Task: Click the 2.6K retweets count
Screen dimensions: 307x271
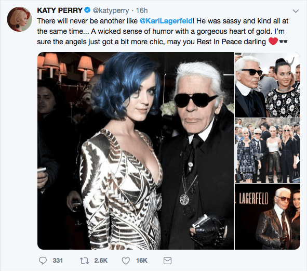Action: 101,261
